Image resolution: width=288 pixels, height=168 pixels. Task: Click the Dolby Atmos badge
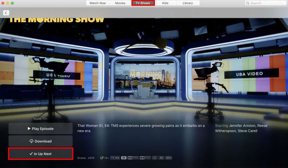145,158
